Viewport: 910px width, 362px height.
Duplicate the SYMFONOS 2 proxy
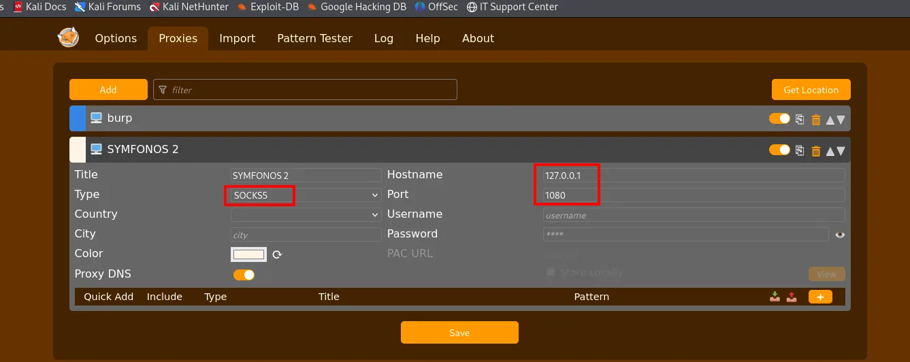800,150
